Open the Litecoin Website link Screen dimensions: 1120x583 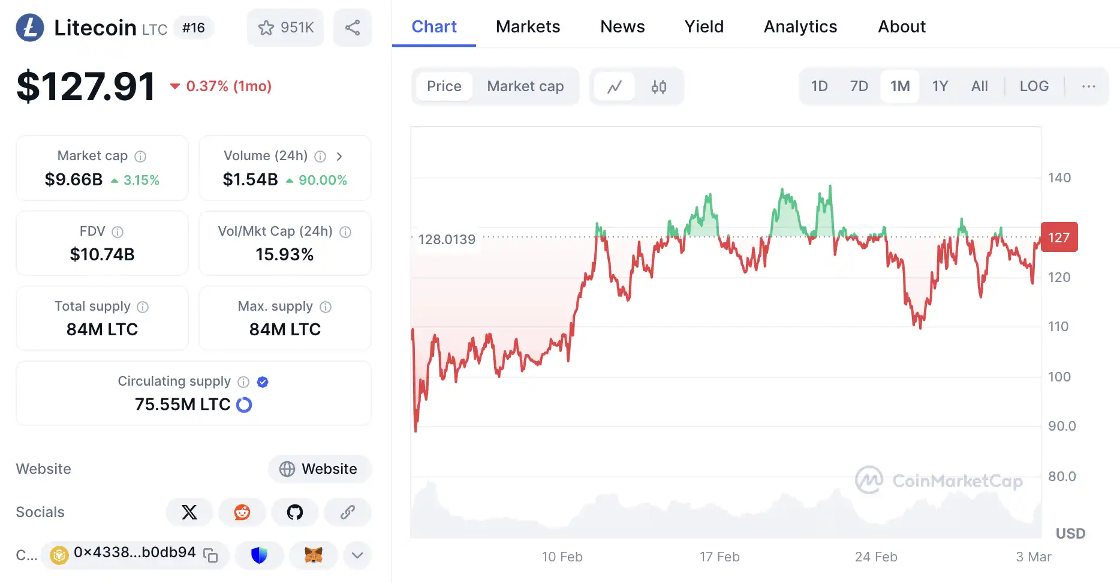pos(320,469)
